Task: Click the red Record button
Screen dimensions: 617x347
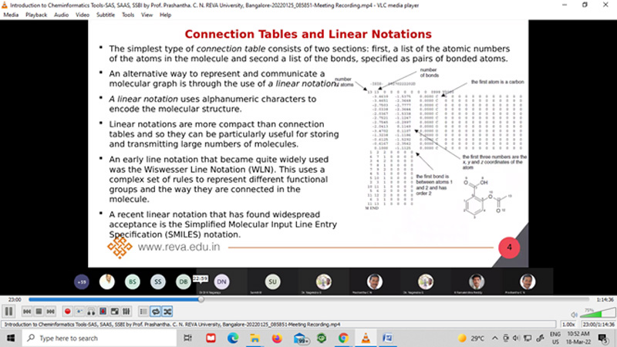Action: click(x=67, y=312)
